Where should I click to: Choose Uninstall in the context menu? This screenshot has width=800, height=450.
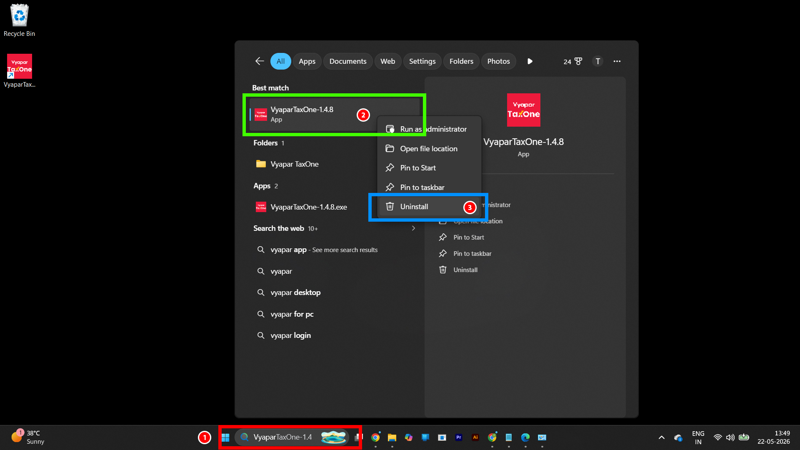(429, 207)
